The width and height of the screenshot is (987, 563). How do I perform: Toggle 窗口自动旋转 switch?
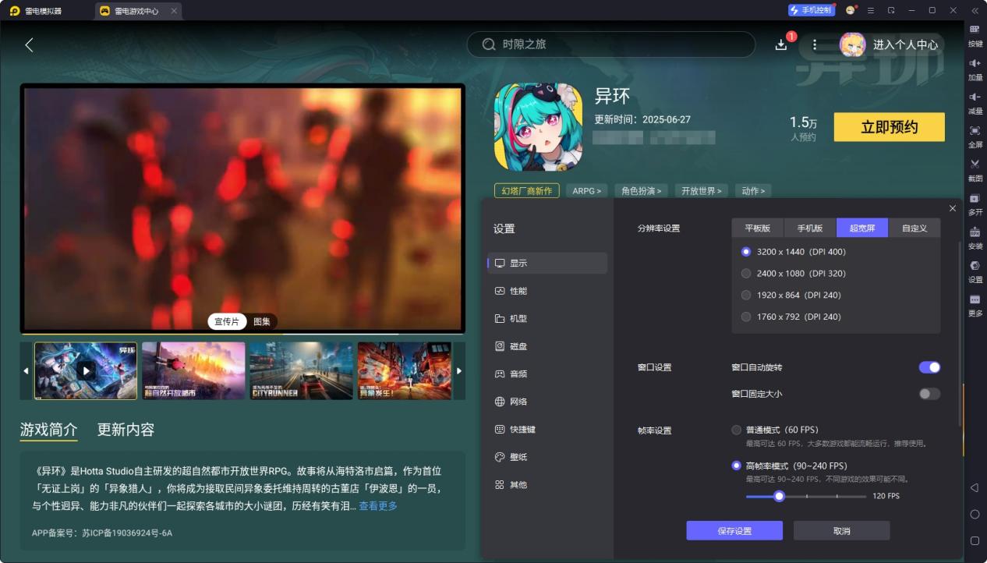click(929, 367)
